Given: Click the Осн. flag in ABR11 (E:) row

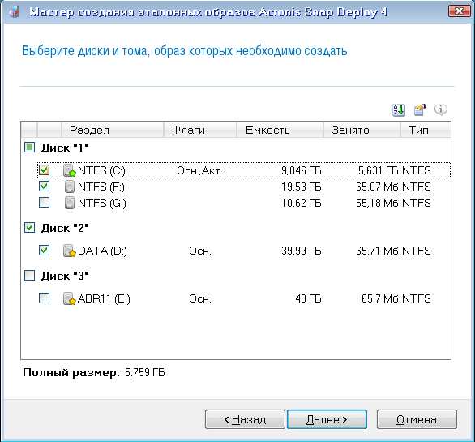Looking at the screenshot, I should coord(200,299).
